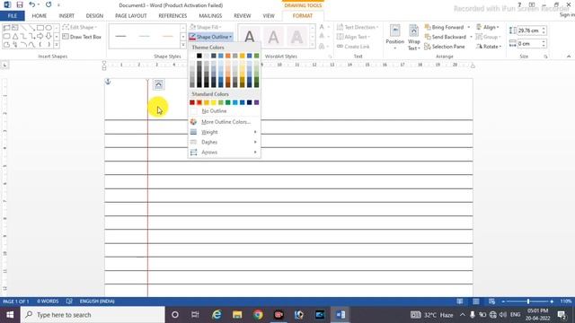This screenshot has height=323, width=575.
Task: Click the shape width input field
Action: pyautogui.click(x=529, y=44)
